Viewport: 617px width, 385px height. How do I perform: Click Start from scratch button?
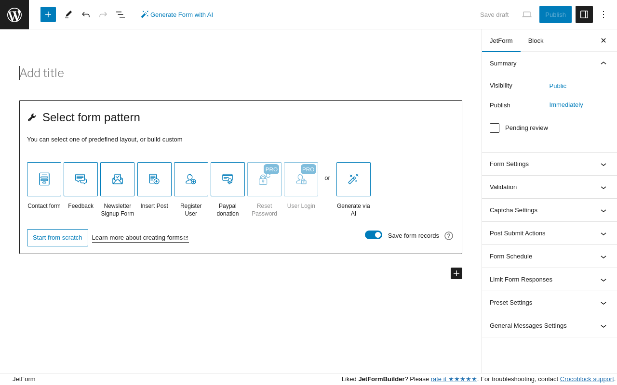(57, 238)
